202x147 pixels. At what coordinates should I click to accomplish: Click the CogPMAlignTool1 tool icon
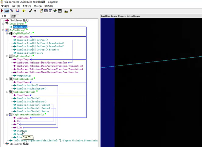coord(11,33)
